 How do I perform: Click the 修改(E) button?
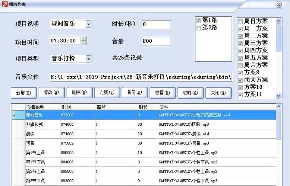51,93
